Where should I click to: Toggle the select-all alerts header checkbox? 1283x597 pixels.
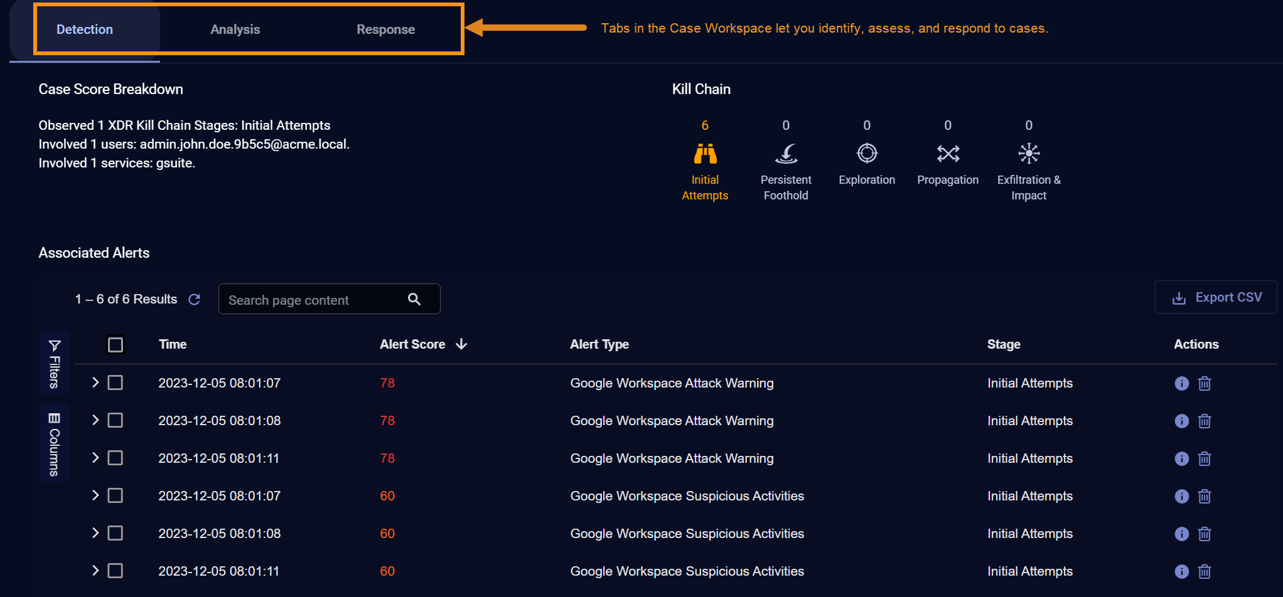(x=115, y=345)
